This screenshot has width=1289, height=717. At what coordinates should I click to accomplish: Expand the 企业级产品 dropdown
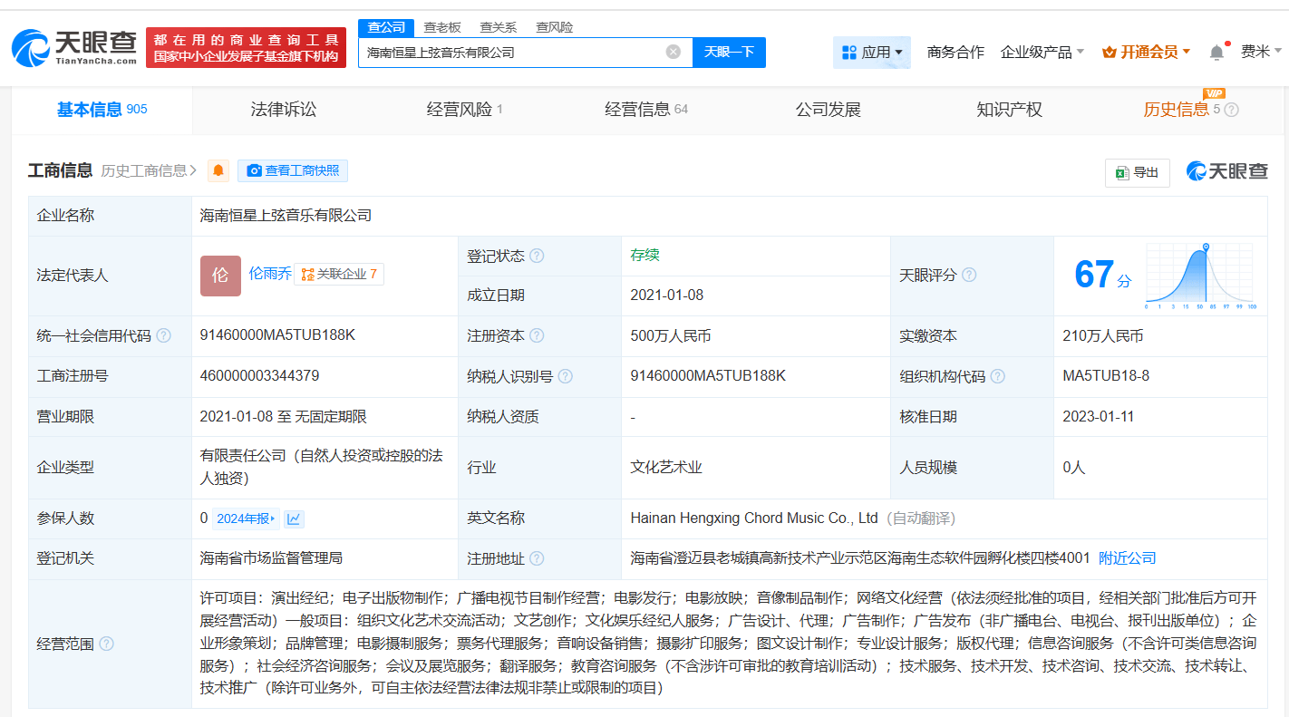pyautogui.click(x=1042, y=53)
